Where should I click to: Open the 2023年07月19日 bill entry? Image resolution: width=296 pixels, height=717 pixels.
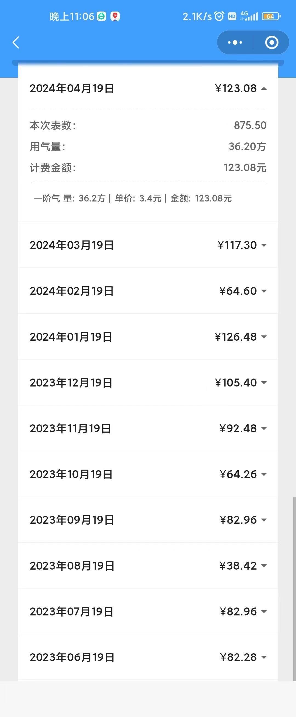(x=148, y=612)
